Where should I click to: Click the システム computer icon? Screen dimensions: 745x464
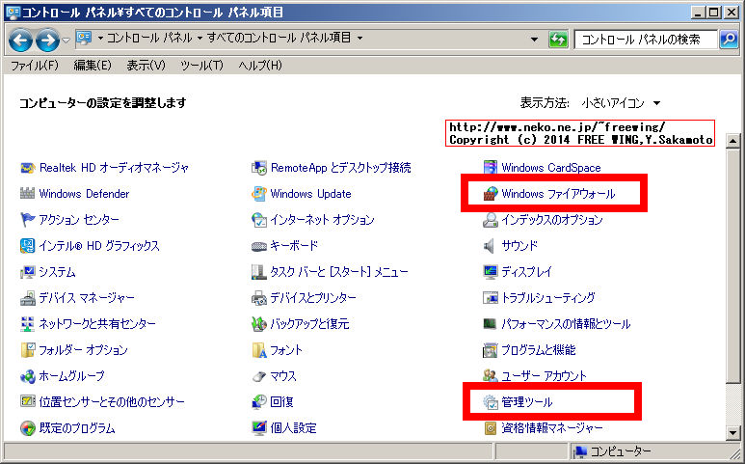pyautogui.click(x=28, y=272)
